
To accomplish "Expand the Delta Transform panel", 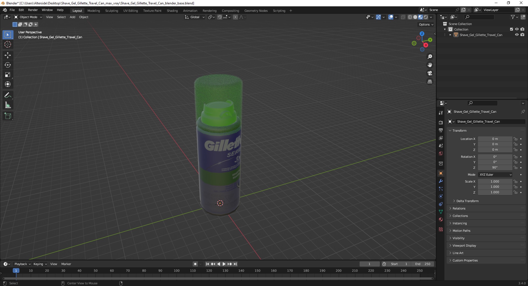I will coord(467,201).
